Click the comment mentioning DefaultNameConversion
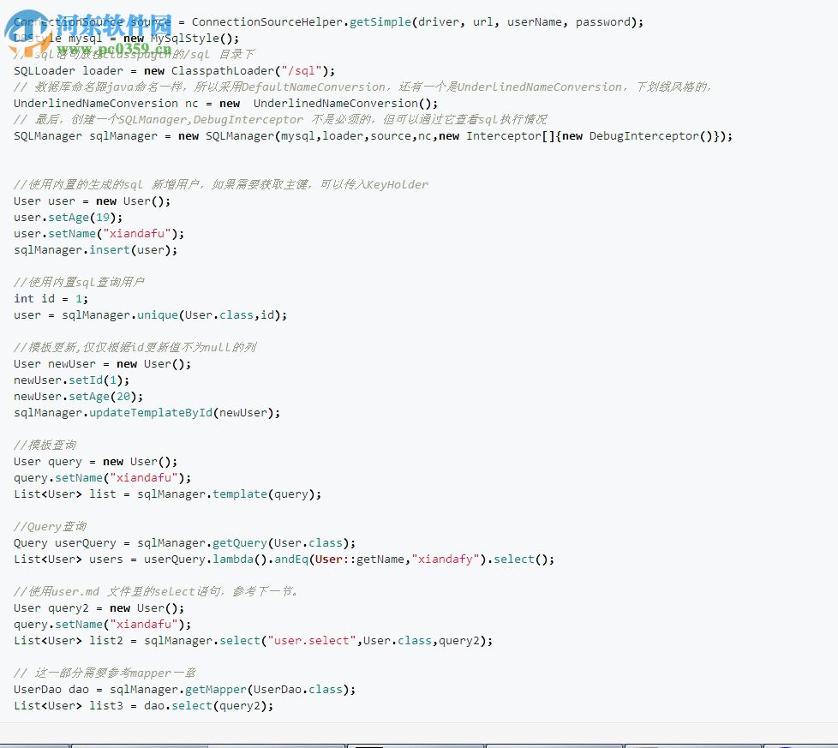The height and width of the screenshot is (748, 838). click(363, 87)
